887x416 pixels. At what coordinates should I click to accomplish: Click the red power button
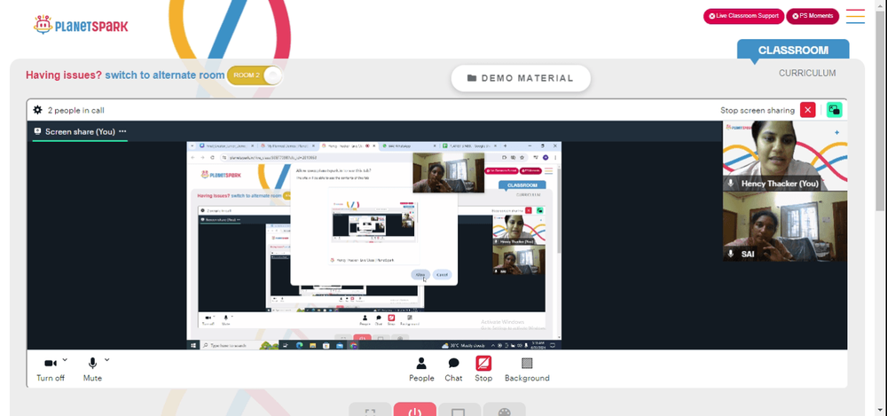(414, 410)
